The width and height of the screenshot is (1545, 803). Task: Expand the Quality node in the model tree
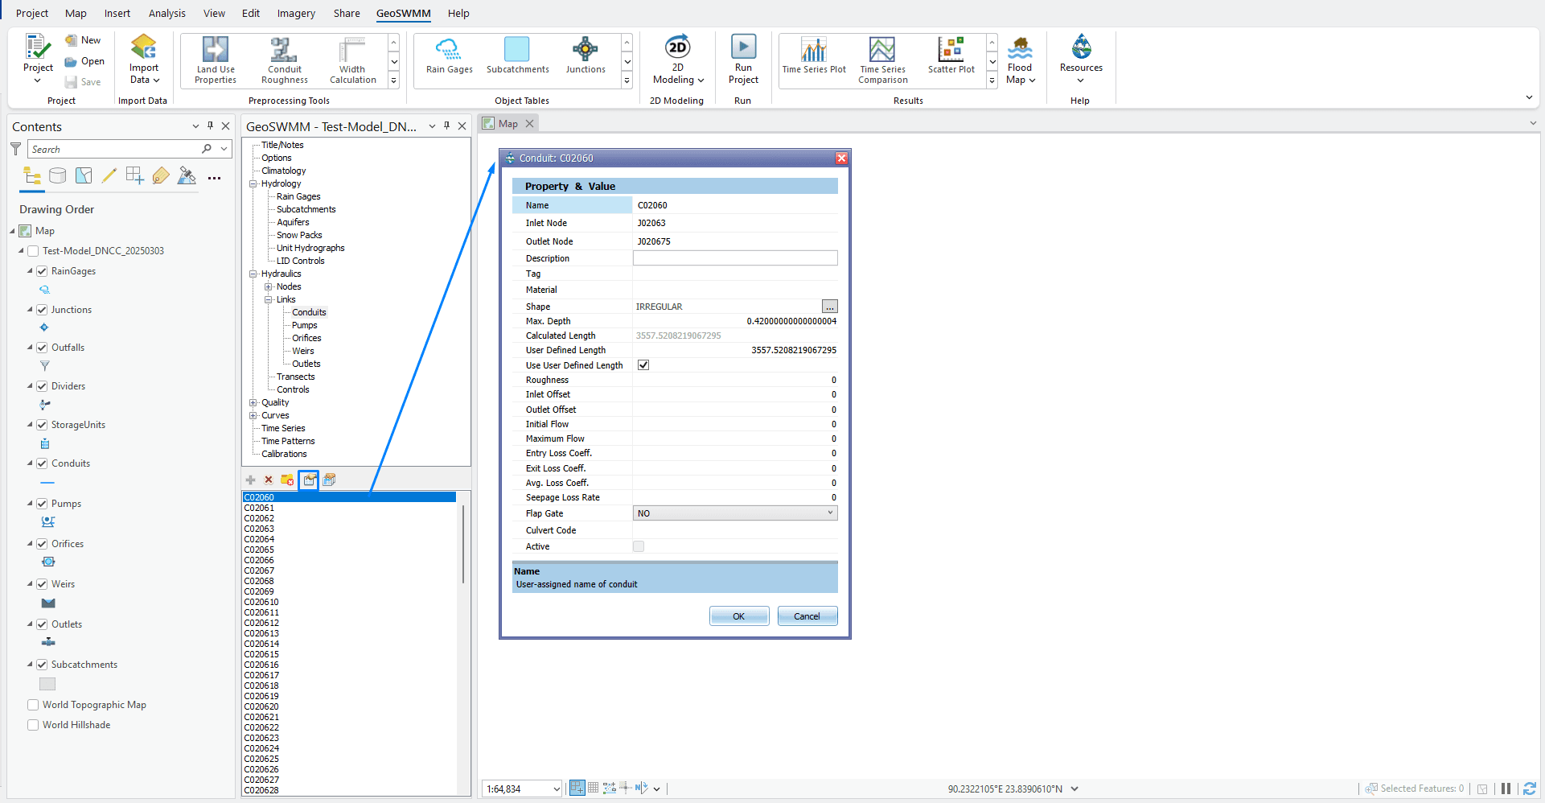pos(253,402)
